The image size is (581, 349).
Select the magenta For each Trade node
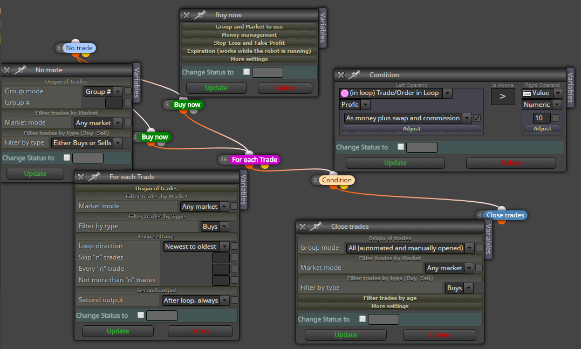tap(254, 160)
